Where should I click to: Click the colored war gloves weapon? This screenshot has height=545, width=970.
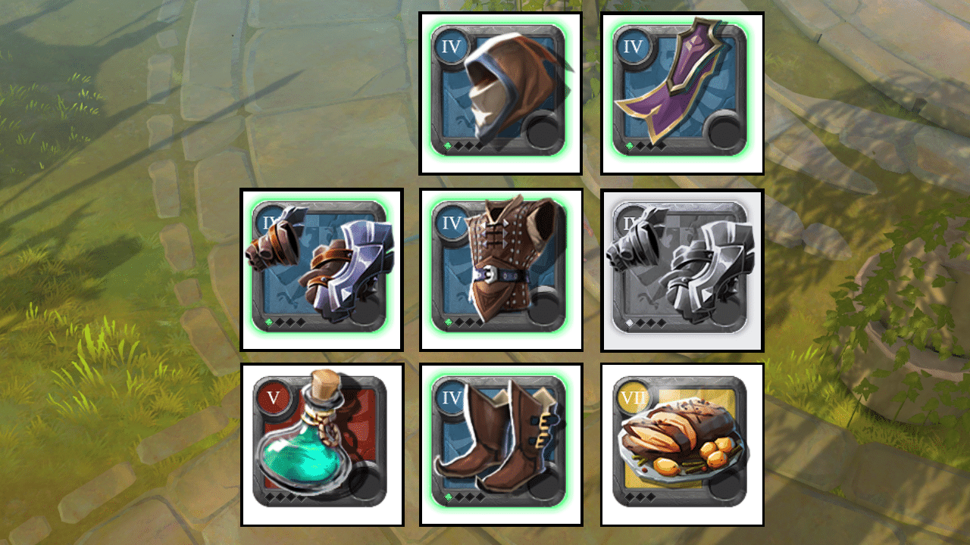click(321, 270)
